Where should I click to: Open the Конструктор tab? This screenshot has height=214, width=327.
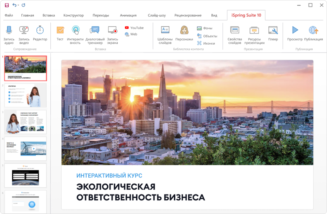coord(74,15)
